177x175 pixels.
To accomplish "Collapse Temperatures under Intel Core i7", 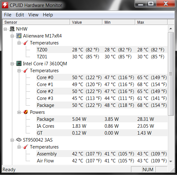I will tap(19, 71).
